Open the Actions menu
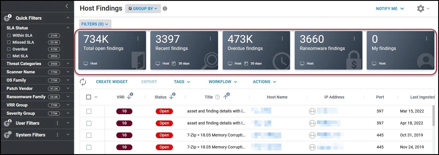The width and height of the screenshot is (439, 155). coord(265,82)
